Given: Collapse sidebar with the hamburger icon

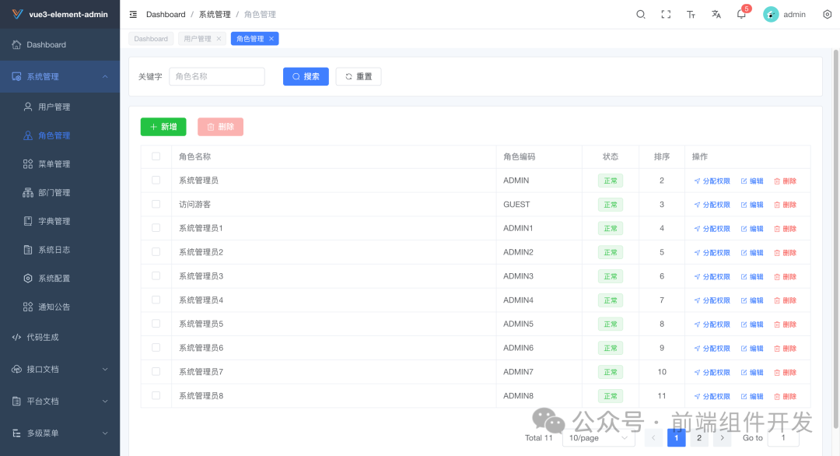Looking at the screenshot, I should (132, 13).
